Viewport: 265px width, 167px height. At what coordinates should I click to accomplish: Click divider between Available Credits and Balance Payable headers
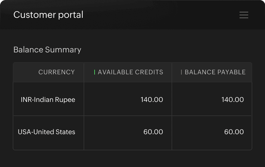(x=172, y=72)
